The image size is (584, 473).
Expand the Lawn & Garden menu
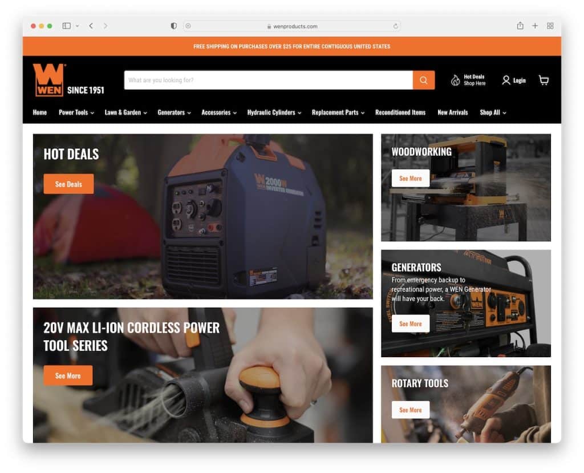[x=126, y=112]
